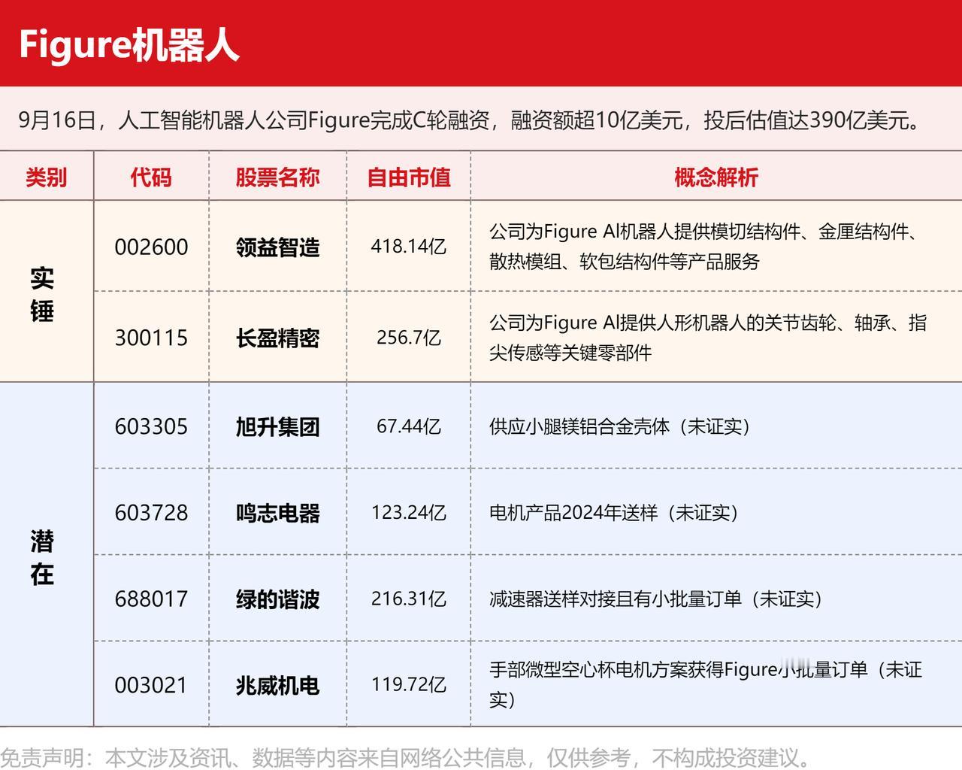Viewport: 962px width, 770px height.
Task: Click the "自由市值" column header
Action: [x=409, y=177]
